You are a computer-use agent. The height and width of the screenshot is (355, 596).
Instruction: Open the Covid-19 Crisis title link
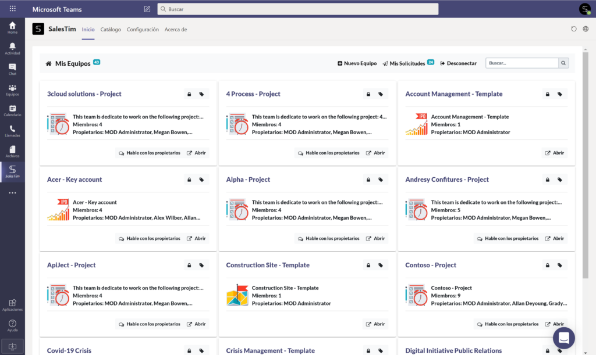click(69, 351)
